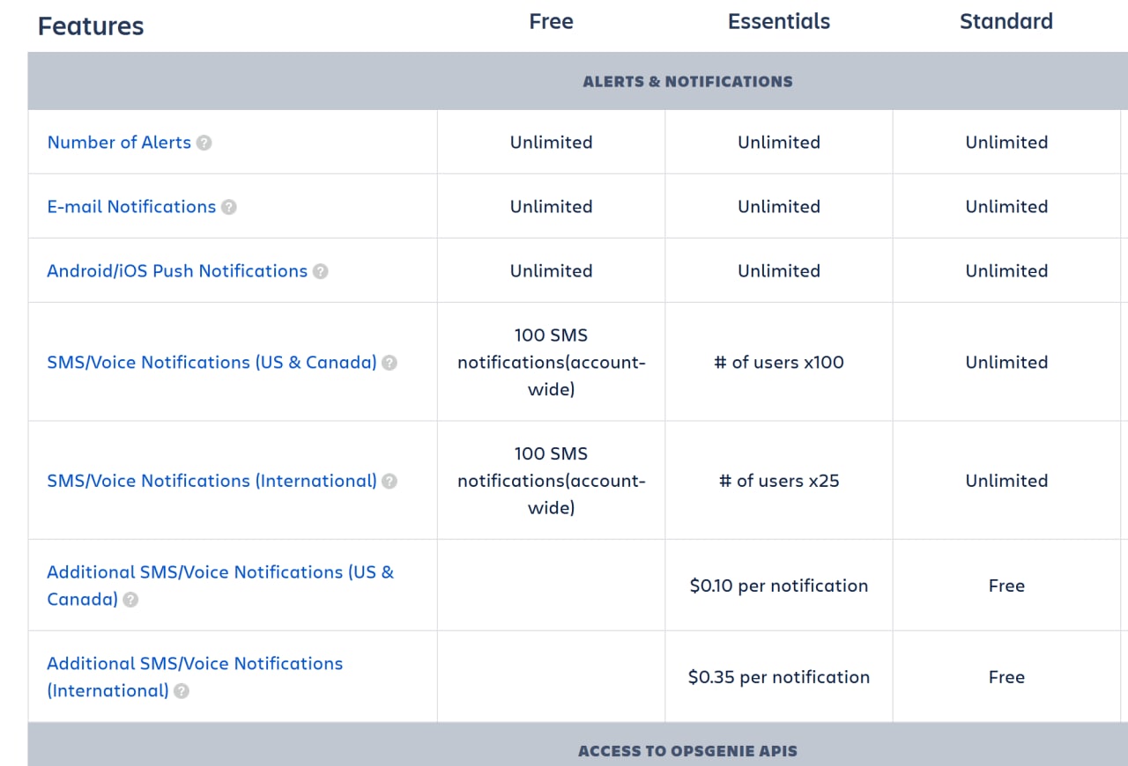Open tooltip icon for Android/iOS Push Notifications
Screen dimensions: 1128x766
(320, 271)
